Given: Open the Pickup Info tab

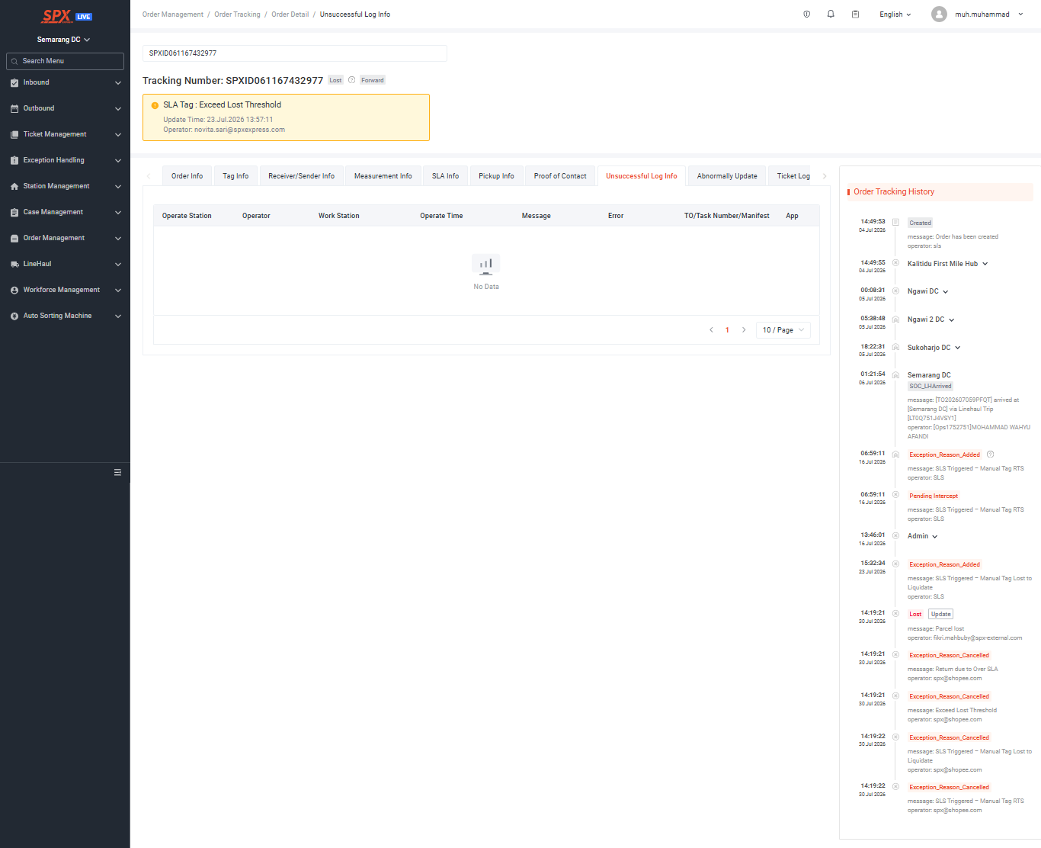Looking at the screenshot, I should point(496,176).
